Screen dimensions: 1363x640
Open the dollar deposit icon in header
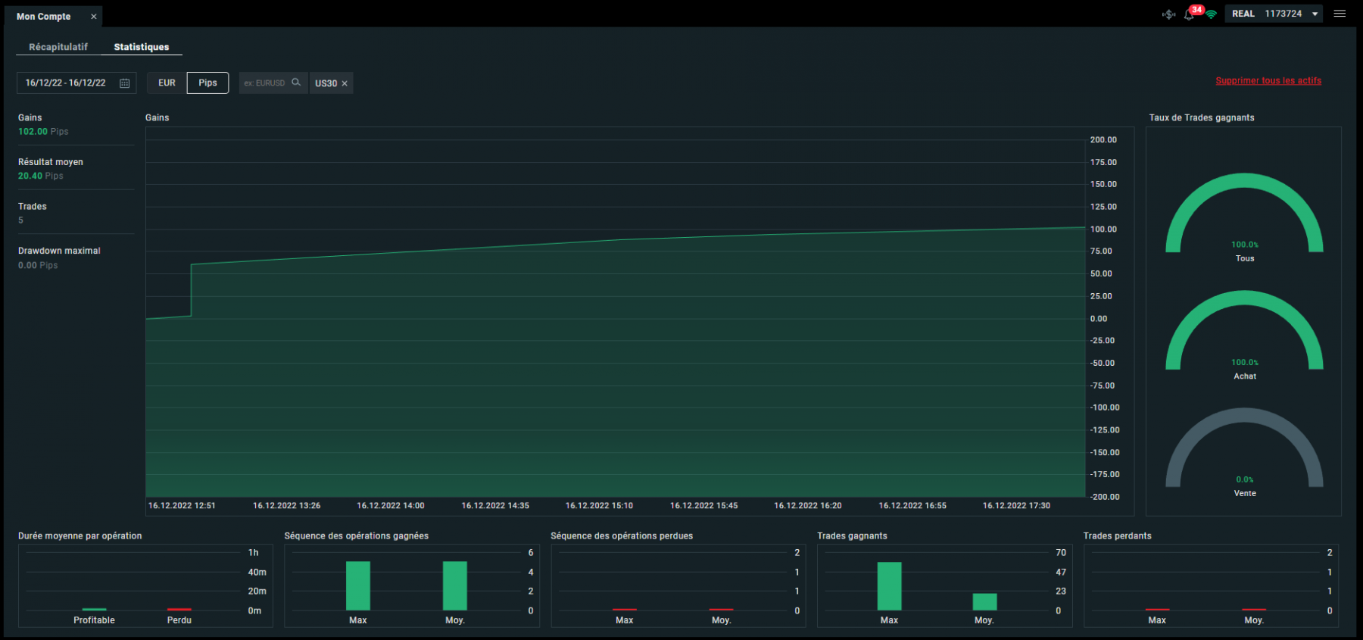(1169, 14)
